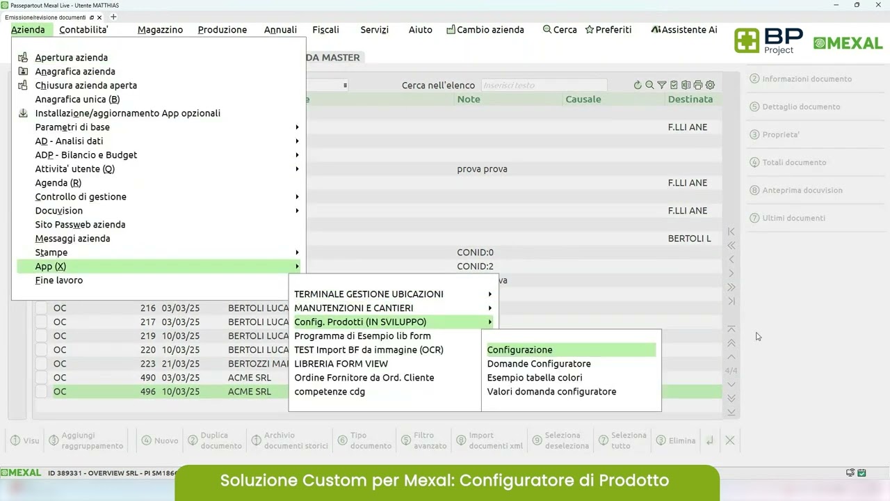This screenshot has height=501, width=890.
Task: Open the Contabilita' menu
Action: 83,29
